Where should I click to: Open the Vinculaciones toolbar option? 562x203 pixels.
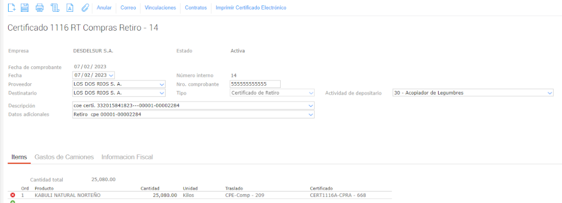tap(160, 8)
